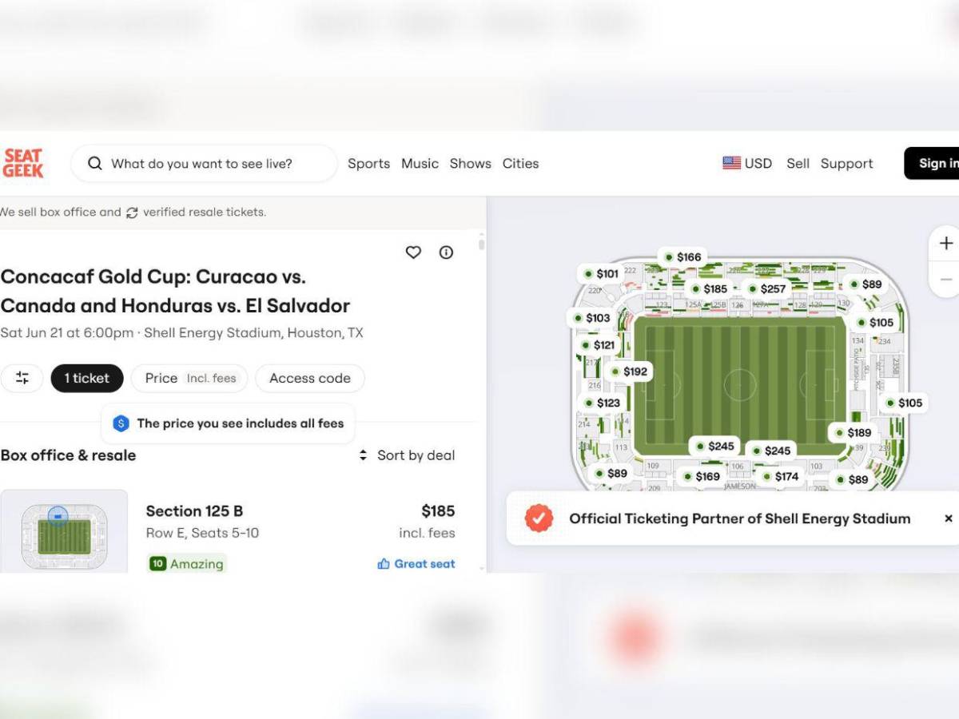Click the US flag currency icon
This screenshot has height=719, width=959.
(x=731, y=163)
